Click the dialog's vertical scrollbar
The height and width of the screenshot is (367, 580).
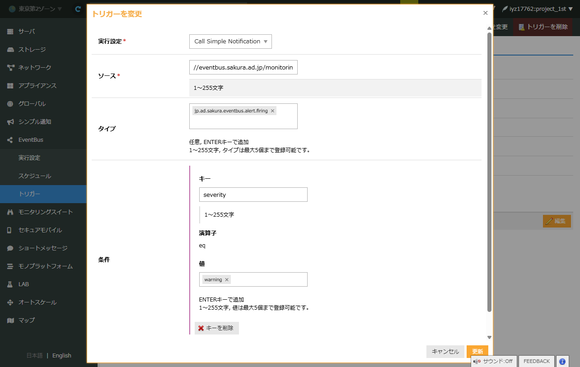point(489,172)
